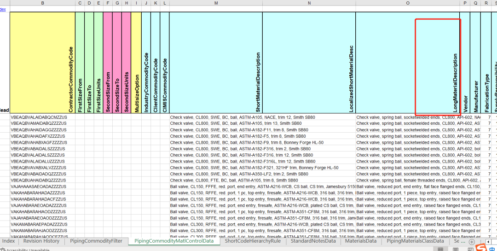Click the LongMaterialDescription header cell

(x=408, y=63)
